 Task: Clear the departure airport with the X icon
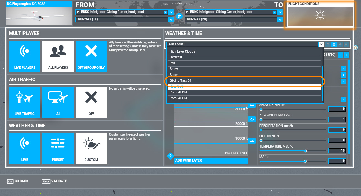pyautogui.click(x=165, y=12)
